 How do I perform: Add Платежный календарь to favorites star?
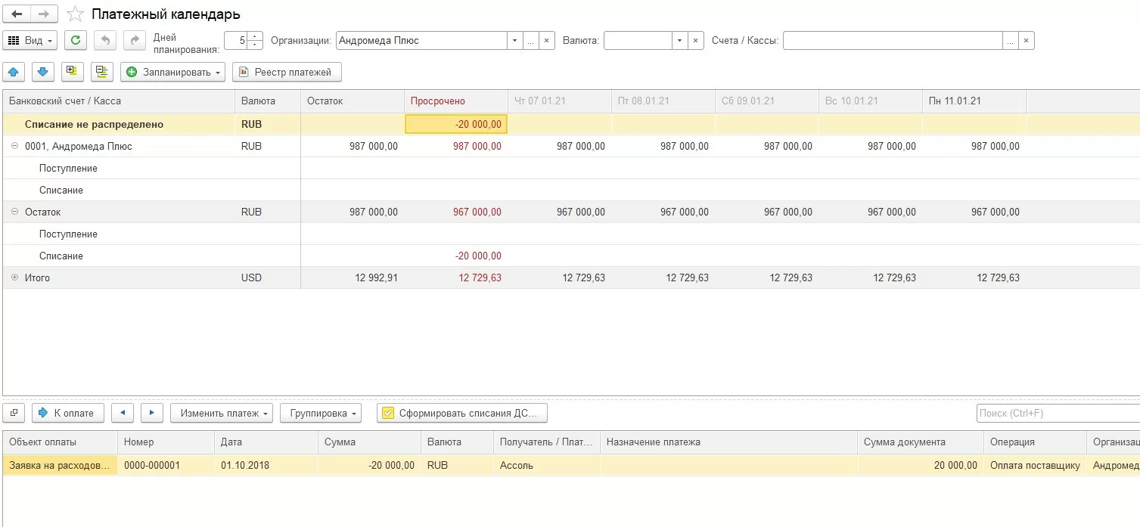click(x=75, y=14)
